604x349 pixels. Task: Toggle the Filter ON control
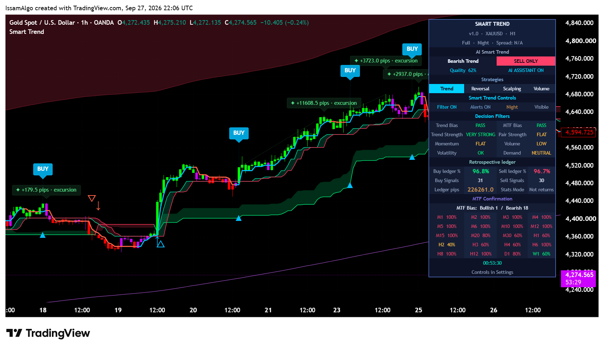(446, 107)
